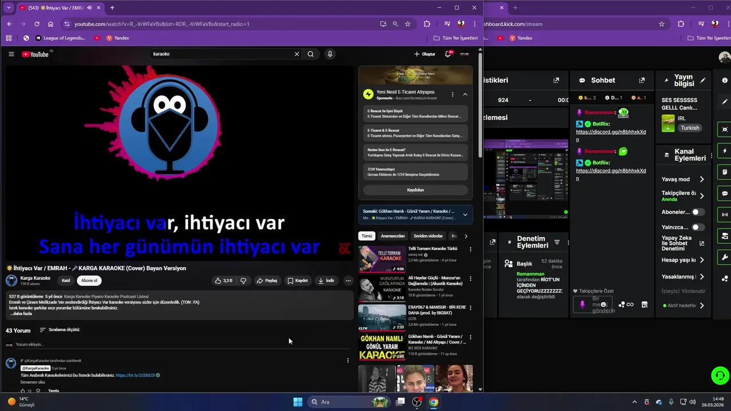Toggle Aboneler chat mode switch
Image resolution: width=731 pixels, height=411 pixels.
pos(698,212)
